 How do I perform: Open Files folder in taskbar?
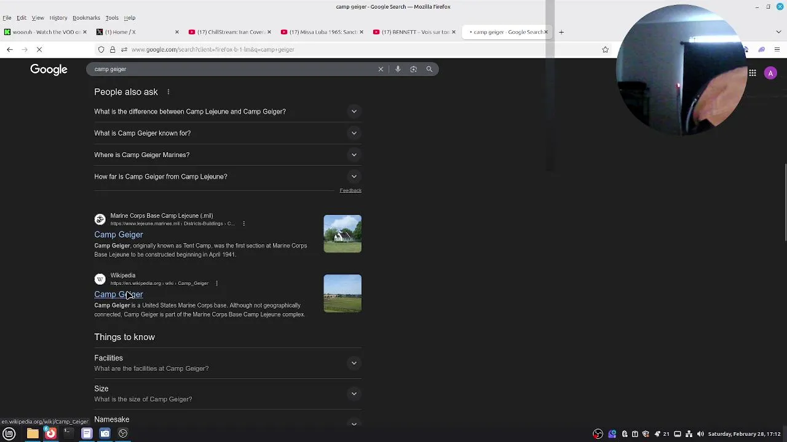(33, 433)
